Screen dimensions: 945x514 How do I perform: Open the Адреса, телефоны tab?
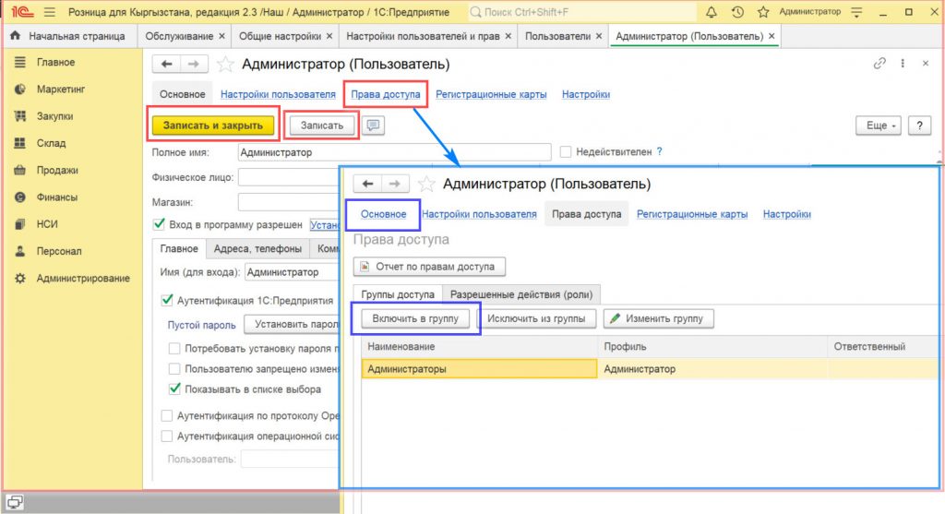click(x=257, y=248)
